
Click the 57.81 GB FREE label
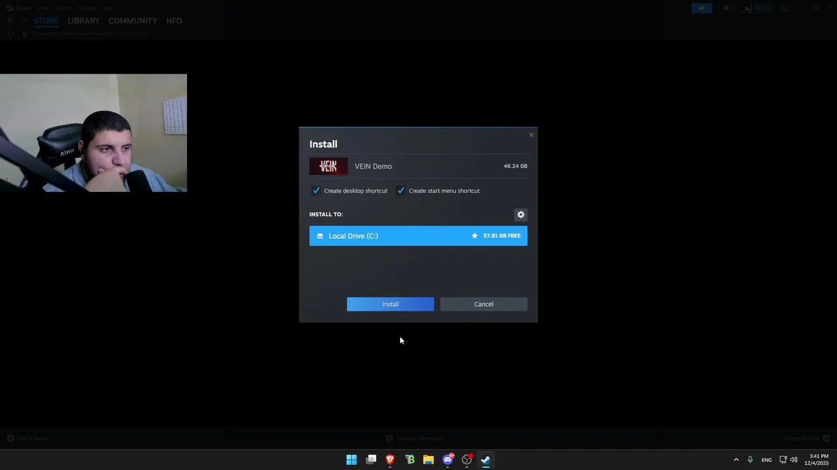(x=502, y=236)
